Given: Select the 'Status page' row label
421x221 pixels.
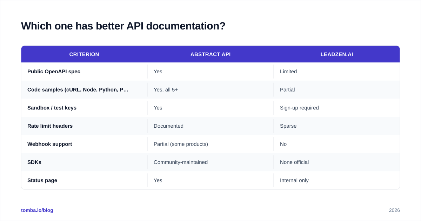Looking at the screenshot, I should pos(42,180).
